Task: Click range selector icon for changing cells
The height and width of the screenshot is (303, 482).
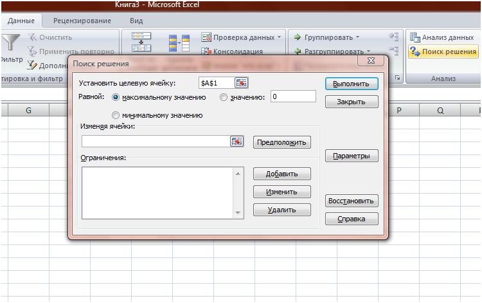Action: pyautogui.click(x=237, y=142)
